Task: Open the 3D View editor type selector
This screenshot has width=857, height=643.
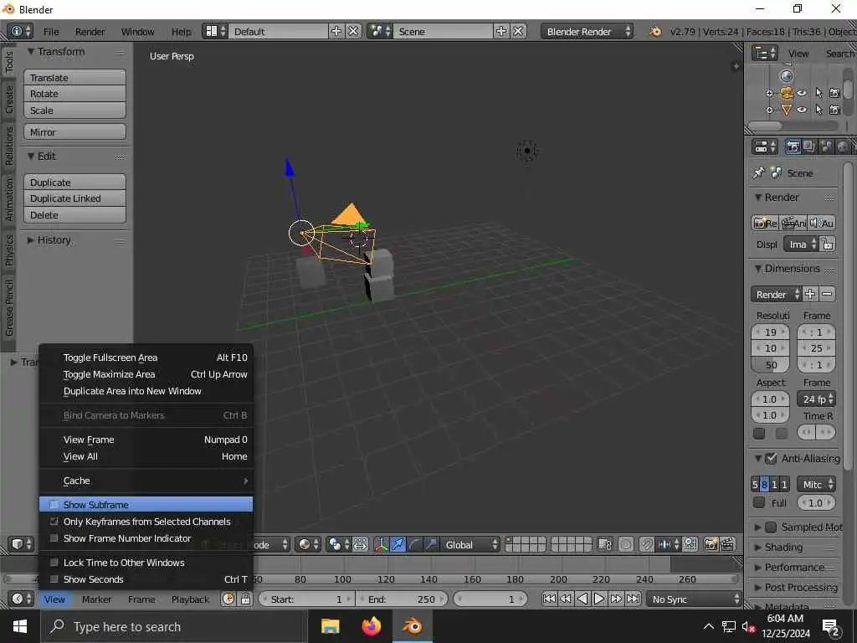Action: 21,544
